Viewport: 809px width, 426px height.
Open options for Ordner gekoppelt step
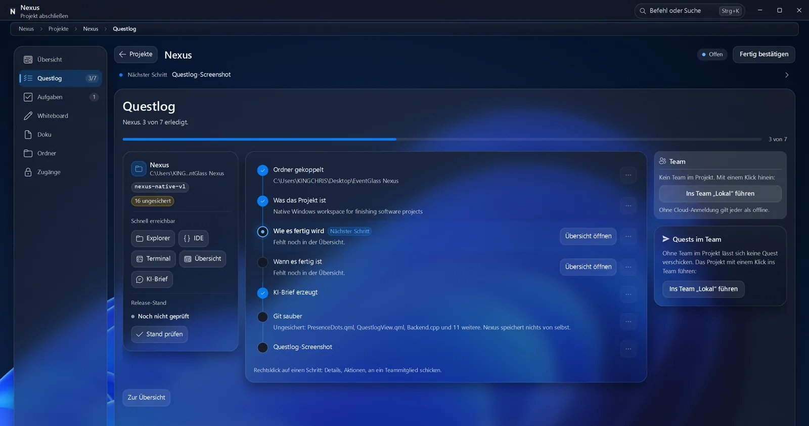[628, 175]
